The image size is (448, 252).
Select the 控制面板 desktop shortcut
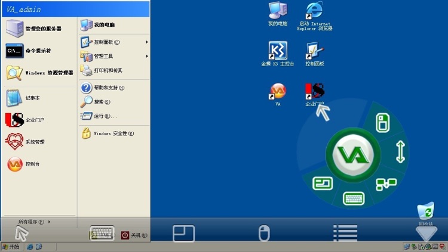[315, 54]
